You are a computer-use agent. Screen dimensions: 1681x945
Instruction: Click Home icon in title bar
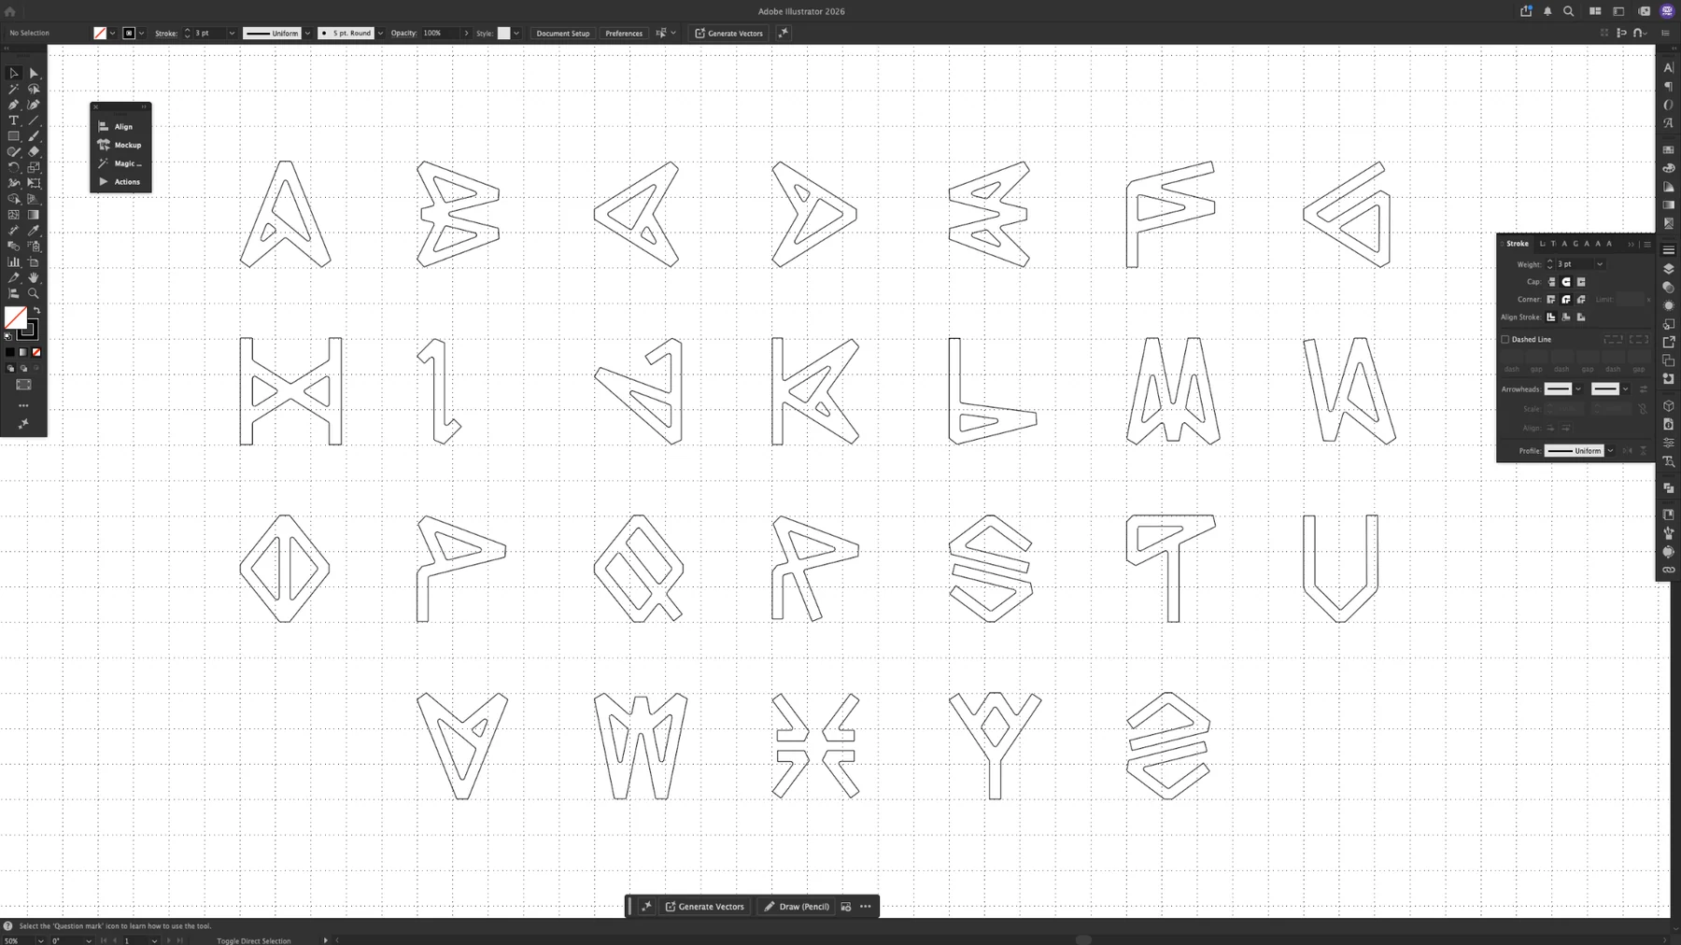point(10,11)
